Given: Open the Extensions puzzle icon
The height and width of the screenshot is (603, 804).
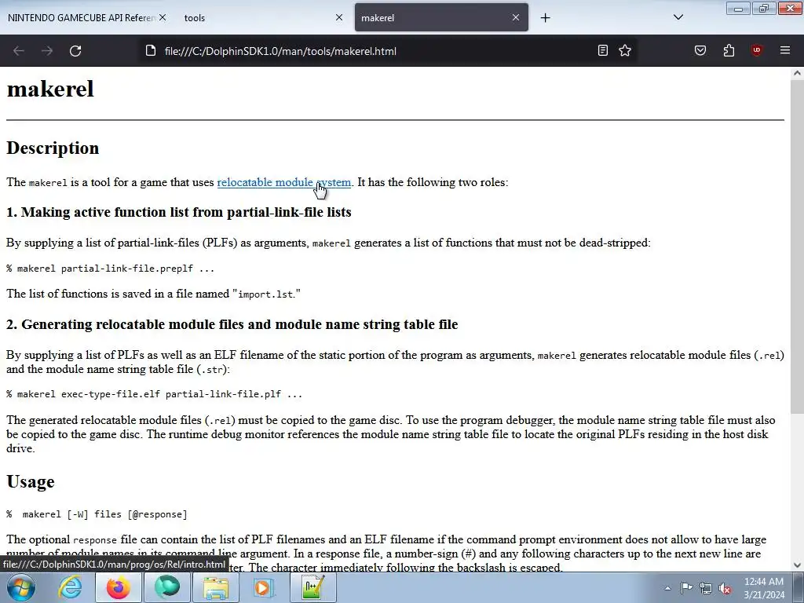Looking at the screenshot, I should (729, 50).
